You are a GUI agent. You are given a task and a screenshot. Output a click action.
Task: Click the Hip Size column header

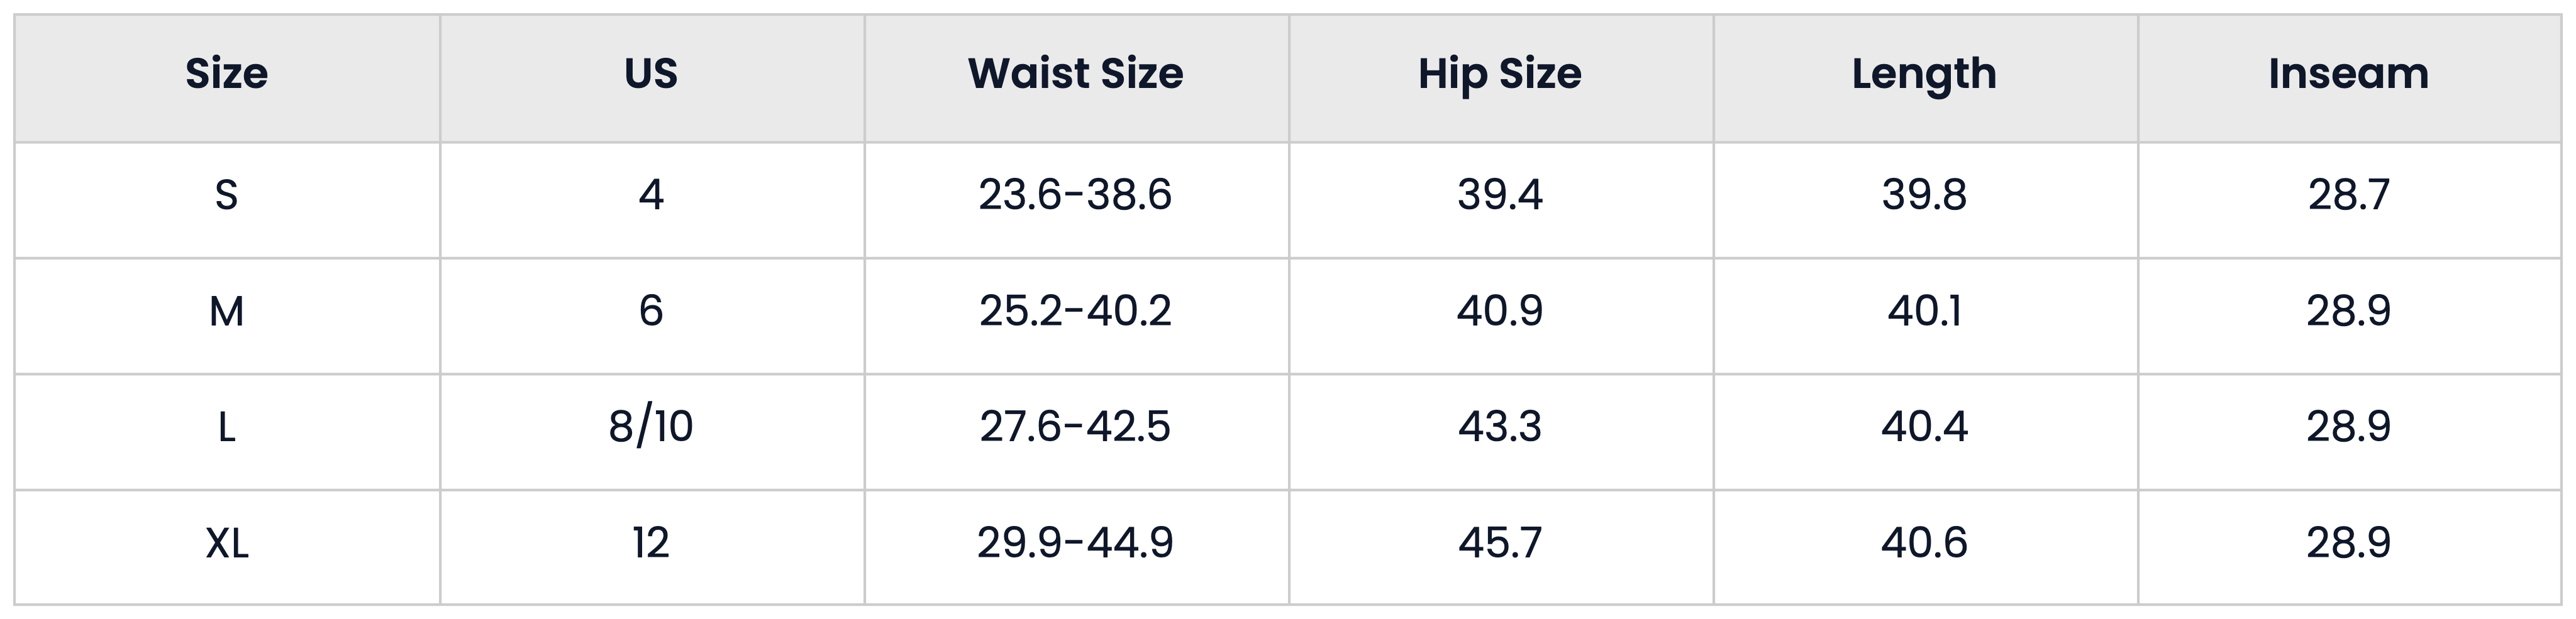1501,78
